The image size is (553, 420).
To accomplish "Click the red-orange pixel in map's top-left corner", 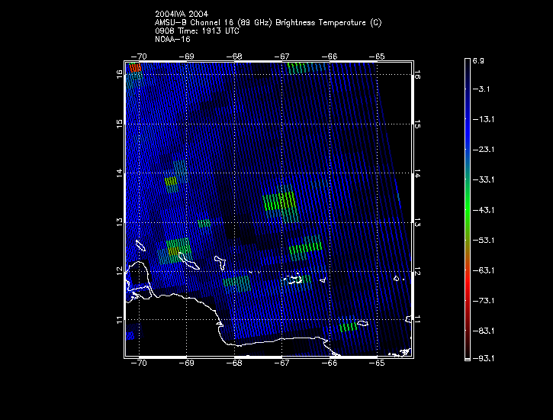I will pos(135,68).
